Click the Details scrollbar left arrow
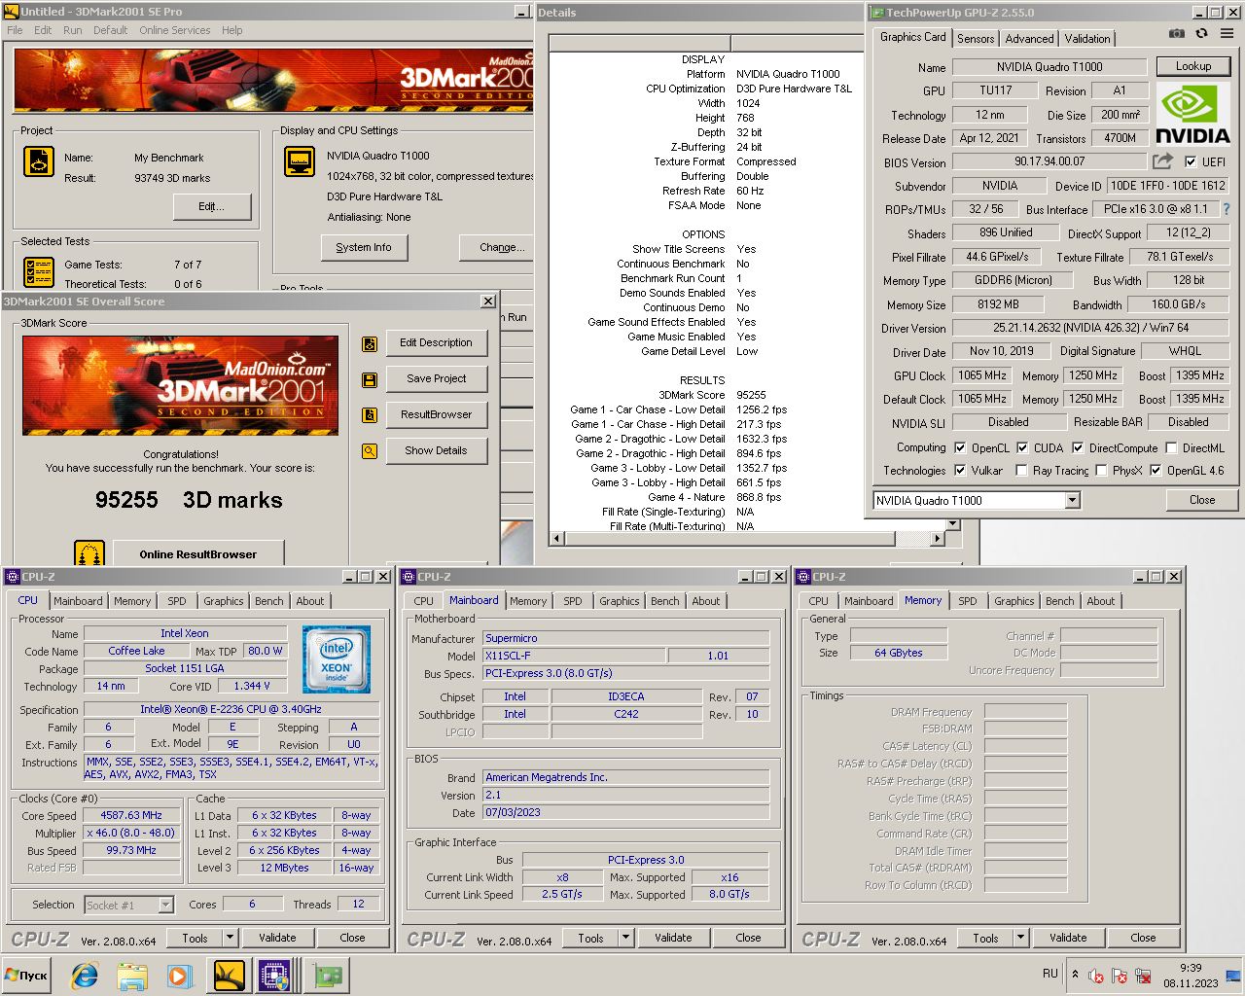Image resolution: width=1245 pixels, height=996 pixels. click(x=557, y=538)
